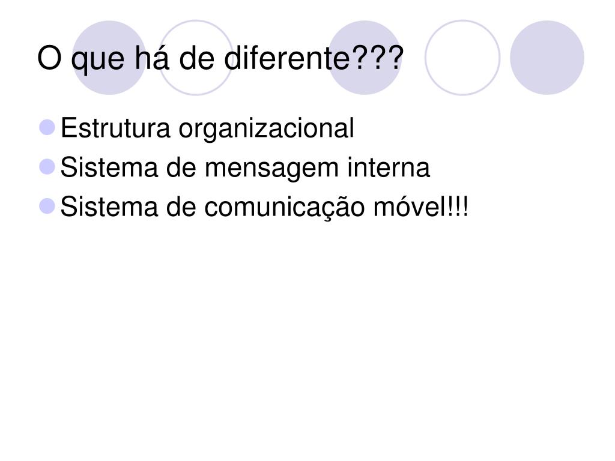The height and width of the screenshot is (461, 615).
Task: Click the slide title 'O que há de diferente???'
Action: tap(220, 59)
